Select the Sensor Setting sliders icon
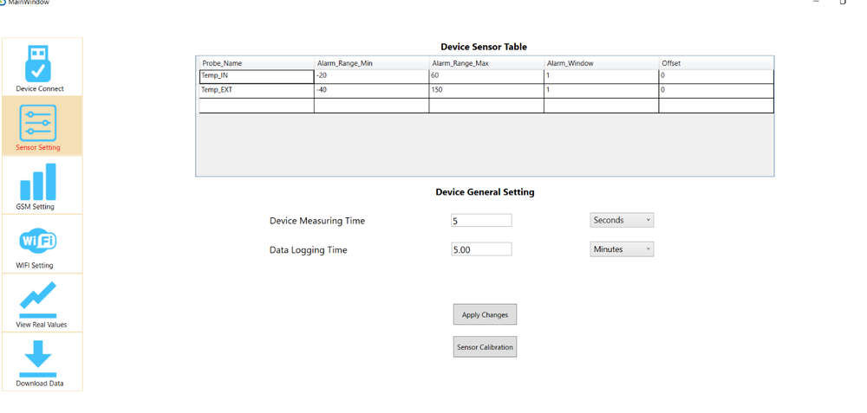The height and width of the screenshot is (413, 867). [38, 123]
